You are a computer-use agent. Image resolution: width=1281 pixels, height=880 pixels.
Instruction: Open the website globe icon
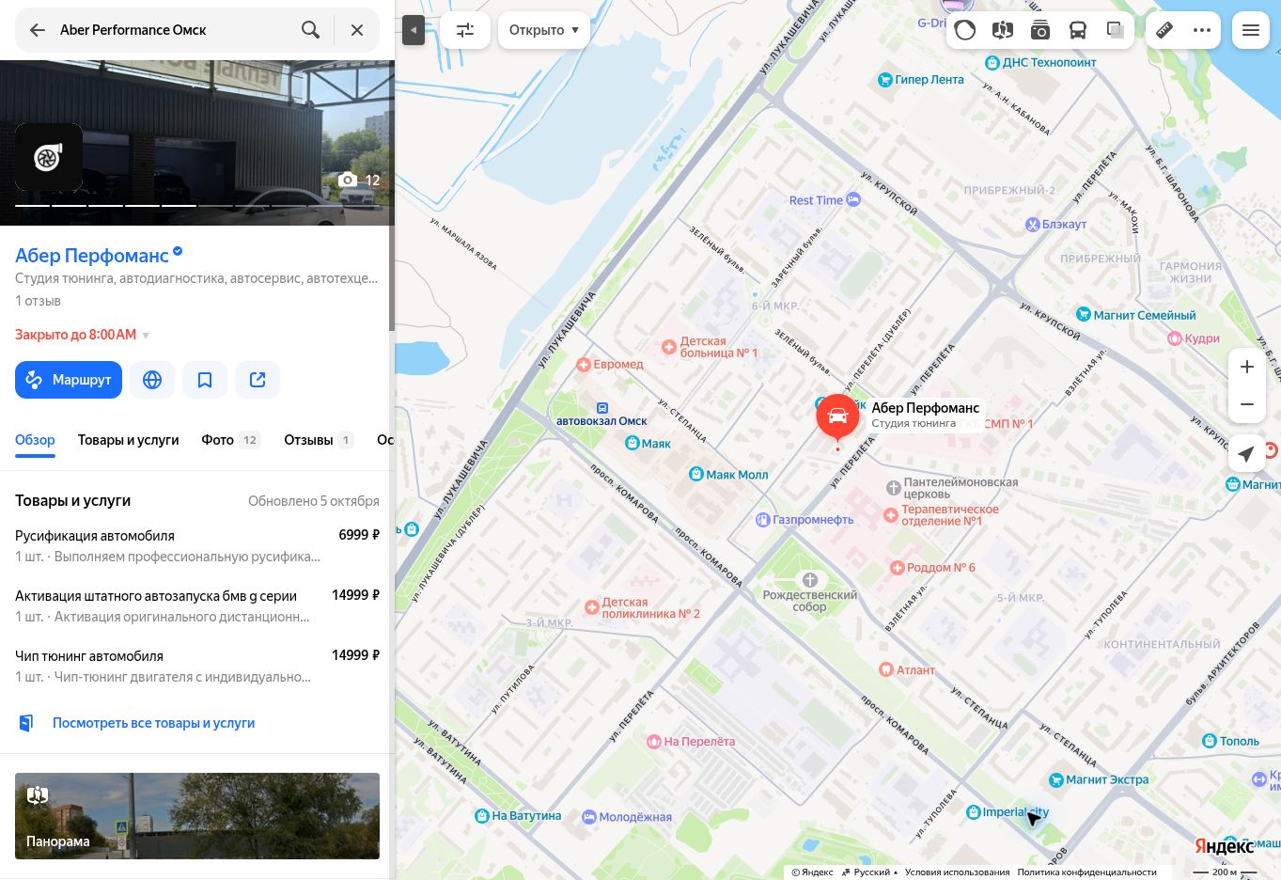click(152, 380)
